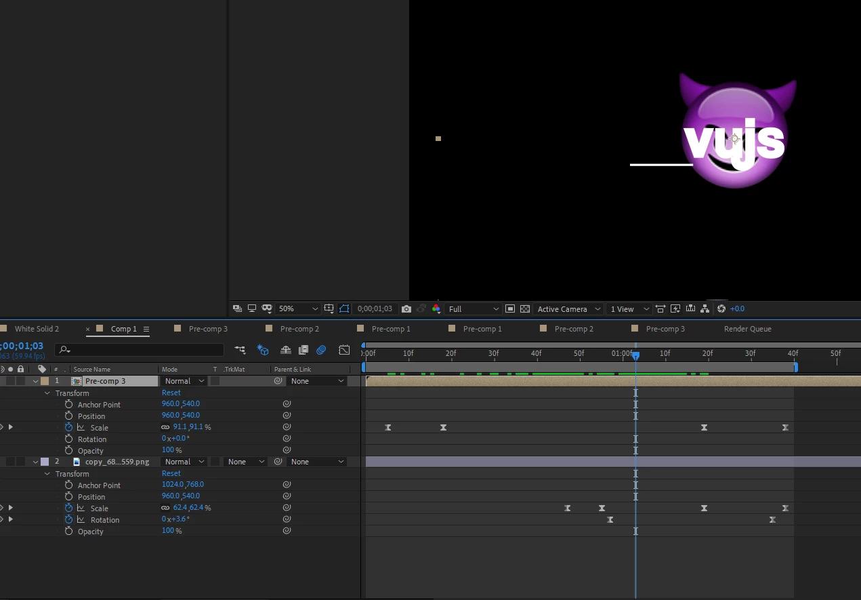Click Reset for Pre-comp 3 Transform
The image size is (861, 600).
171,393
